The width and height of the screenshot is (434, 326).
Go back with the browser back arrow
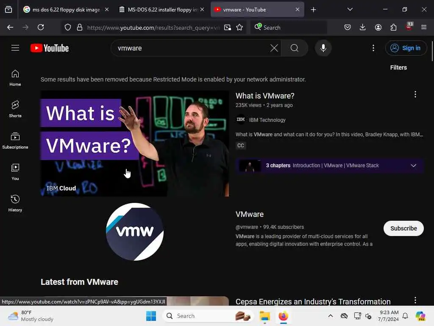[x=10, y=27]
